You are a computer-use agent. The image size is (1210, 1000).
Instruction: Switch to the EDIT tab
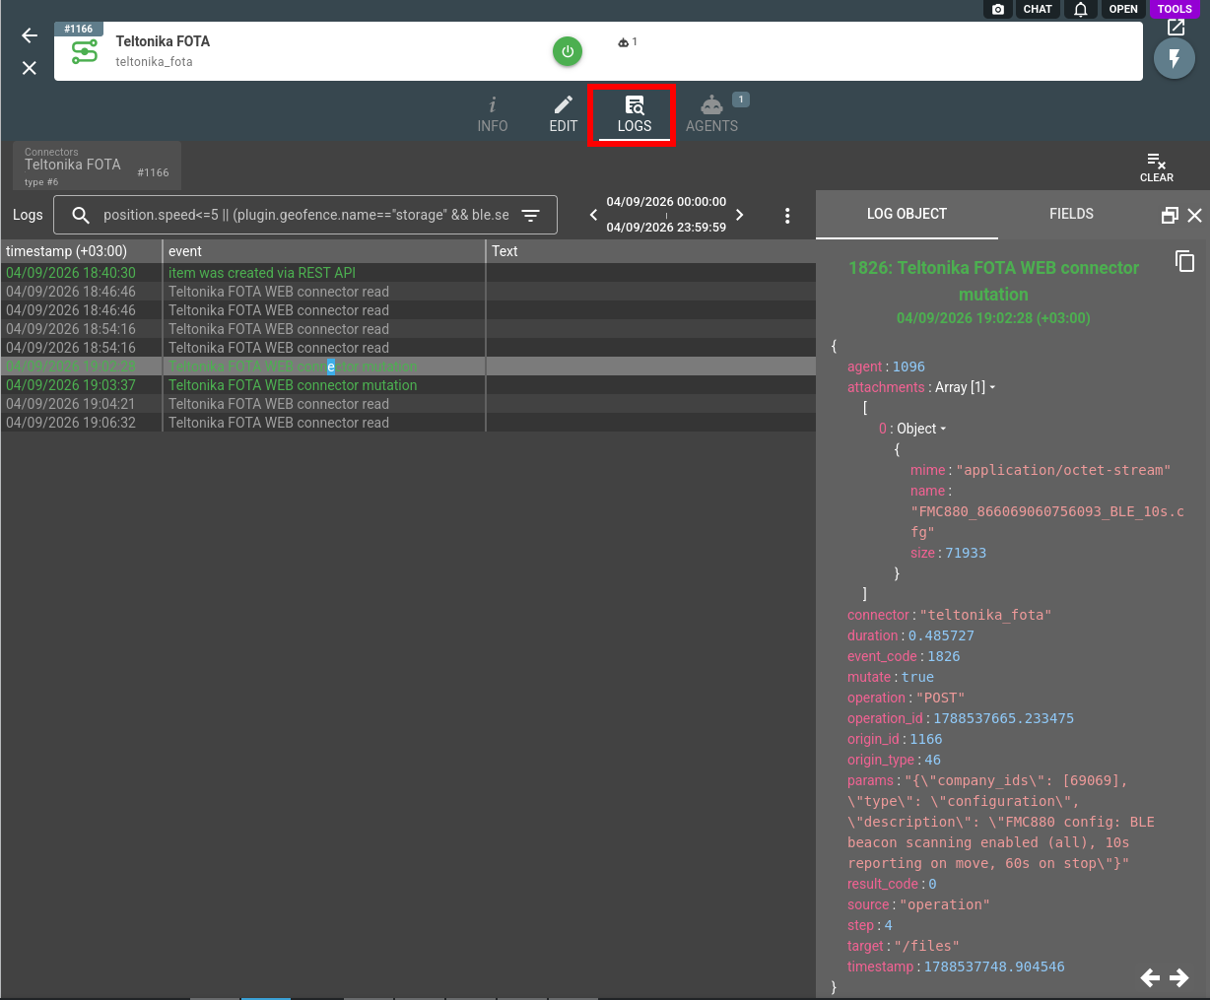tap(564, 114)
